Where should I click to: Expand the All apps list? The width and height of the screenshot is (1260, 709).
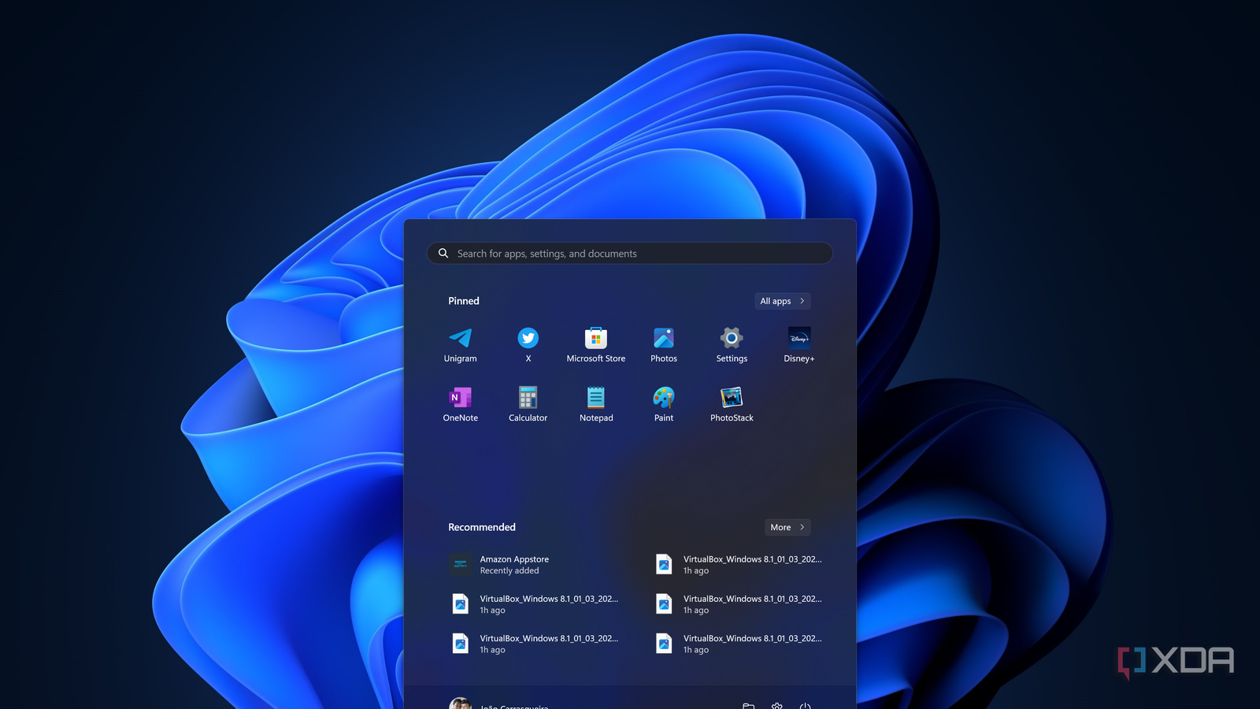[782, 300]
